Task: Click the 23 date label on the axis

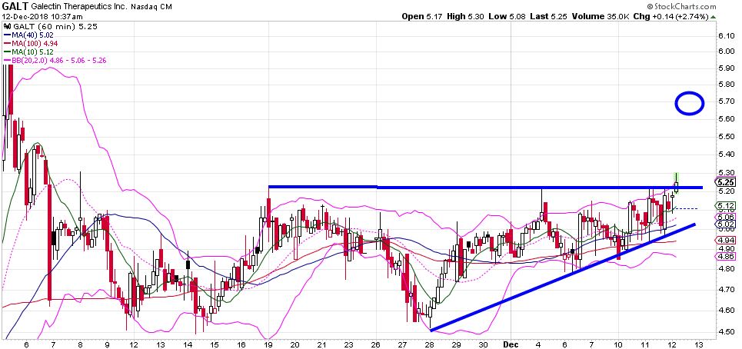Action: pos(350,344)
